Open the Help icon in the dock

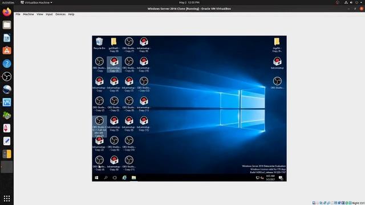pos(7,63)
